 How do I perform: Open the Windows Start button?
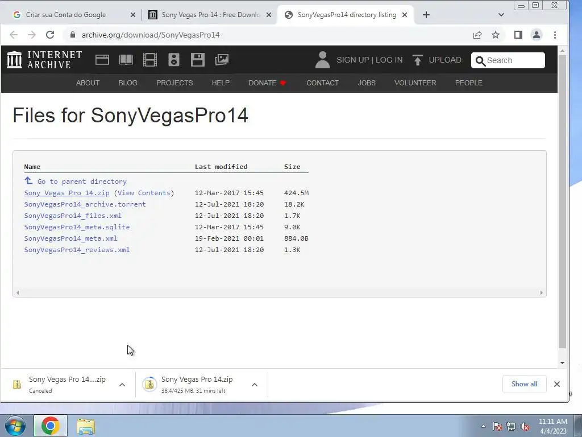tap(15, 426)
